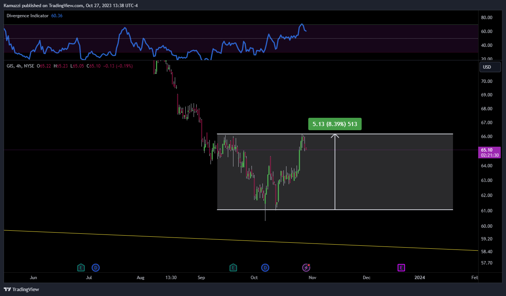Screen dimensions: 506x296
Task: Click the Nov label on the time axis
Action: 312,278
